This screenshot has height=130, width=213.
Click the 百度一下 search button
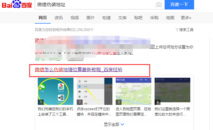pyautogui.click(x=179, y=5)
